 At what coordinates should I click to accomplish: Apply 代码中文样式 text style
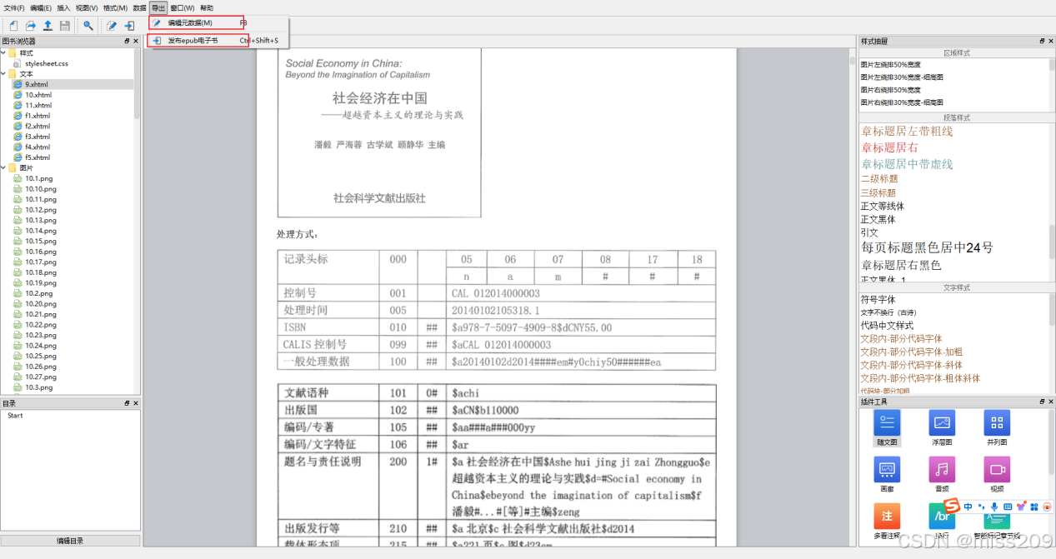pyautogui.click(x=887, y=325)
